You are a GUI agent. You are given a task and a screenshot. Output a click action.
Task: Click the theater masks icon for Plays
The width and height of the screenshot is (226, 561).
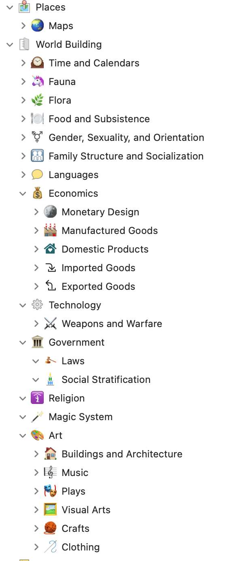click(x=50, y=491)
